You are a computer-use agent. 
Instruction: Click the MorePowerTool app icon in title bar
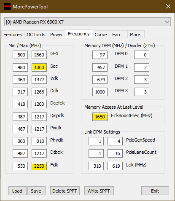(x=7, y=6)
